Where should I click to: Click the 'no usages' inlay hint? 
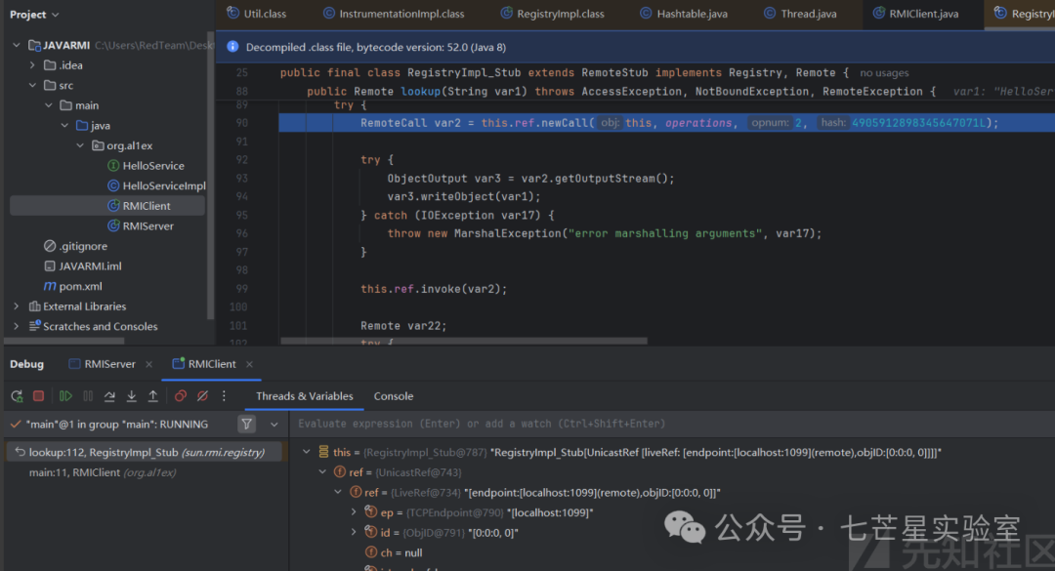tap(884, 72)
